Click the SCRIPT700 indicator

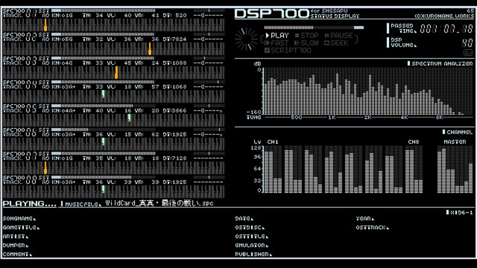(x=288, y=51)
